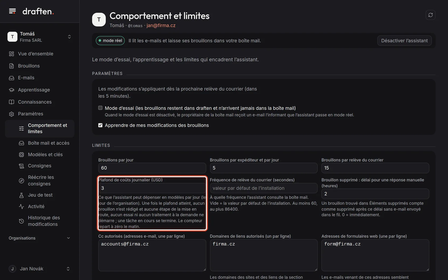
Task: Open Apprentissage graduation cap icon
Action: click(11, 90)
